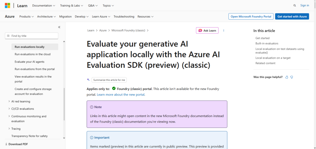Open the Training & Labs dropdown
This screenshot has height=149, width=316.
[x=72, y=6]
